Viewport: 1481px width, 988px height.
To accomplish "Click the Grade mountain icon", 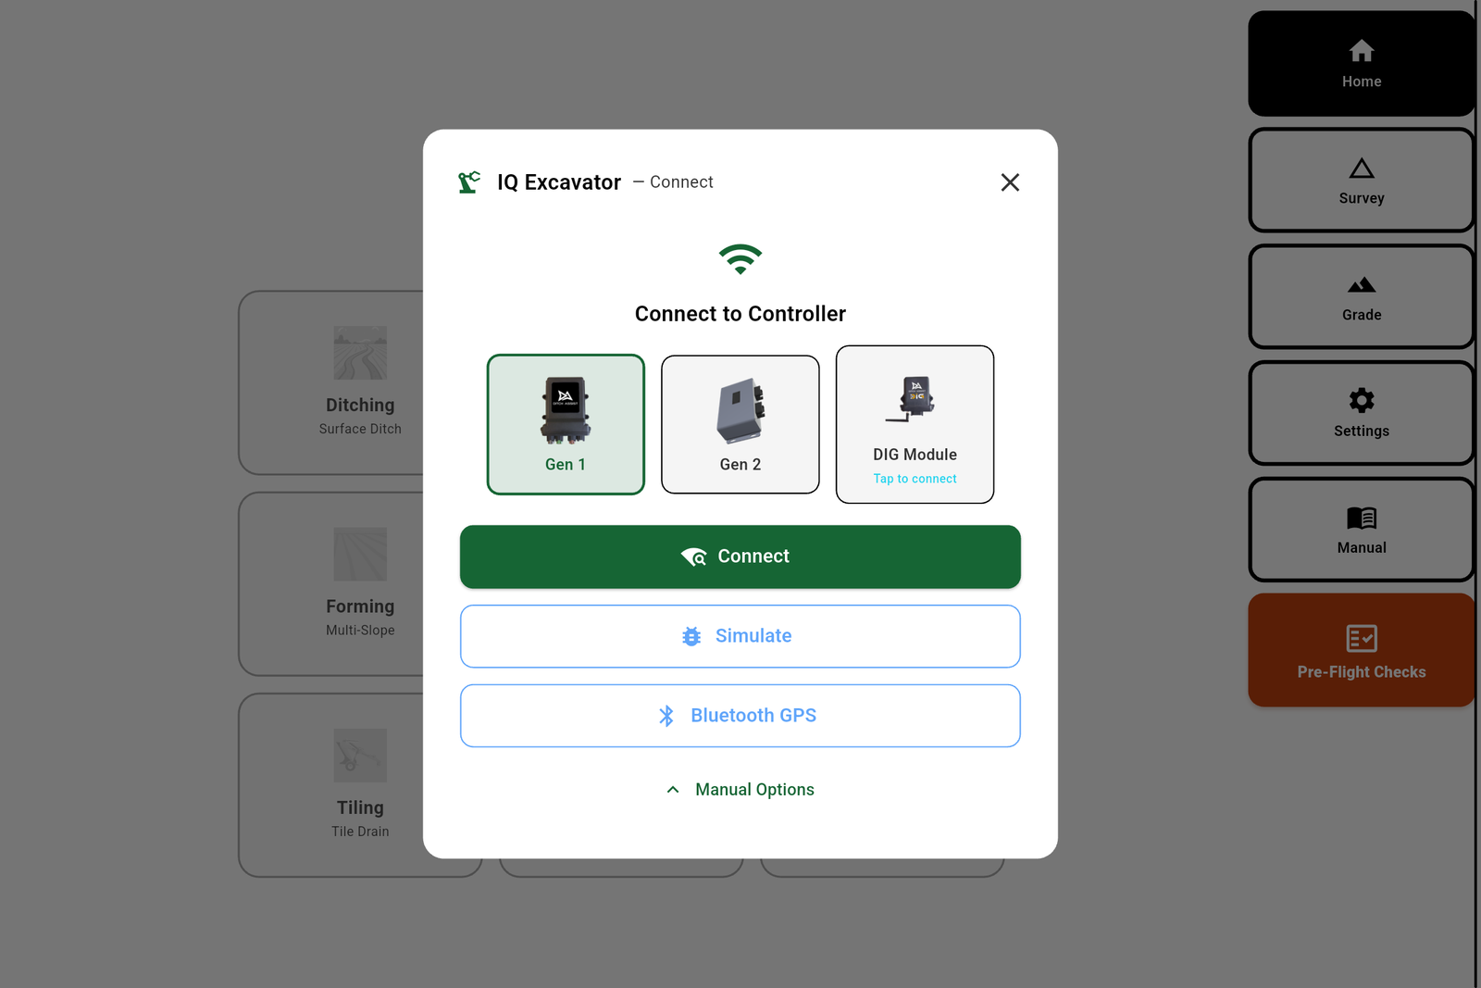I will tap(1362, 284).
